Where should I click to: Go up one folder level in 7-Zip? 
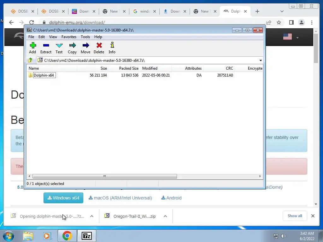30,60
